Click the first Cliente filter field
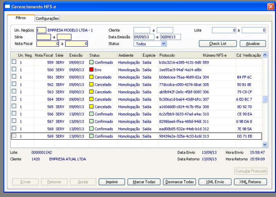This screenshot has width=276, height=197. coord(142,30)
